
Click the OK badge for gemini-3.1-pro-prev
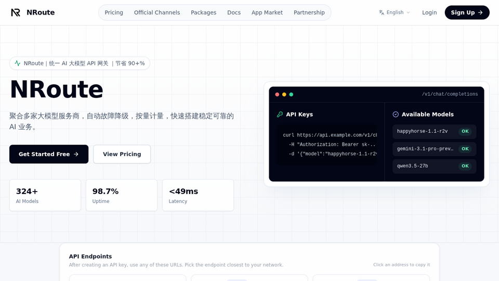point(465,149)
